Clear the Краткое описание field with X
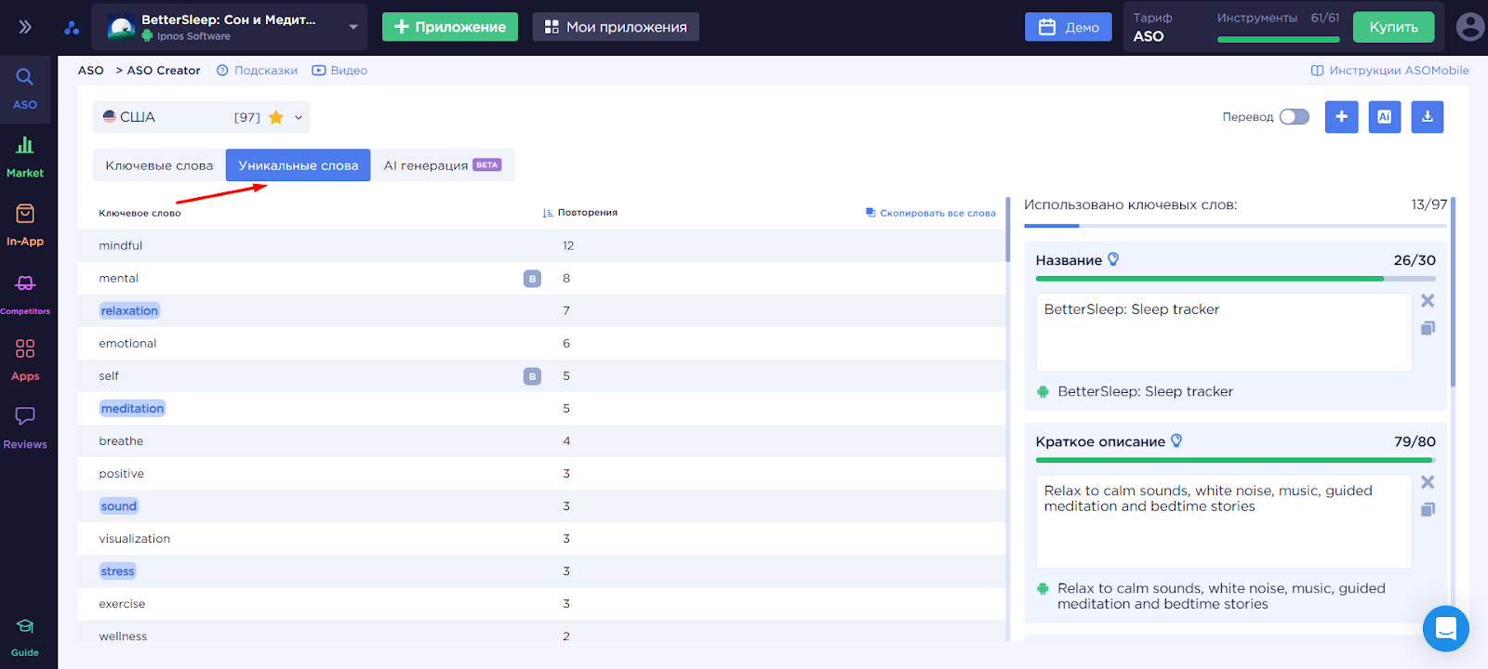Viewport: 1488px width, 669px height. tap(1428, 482)
